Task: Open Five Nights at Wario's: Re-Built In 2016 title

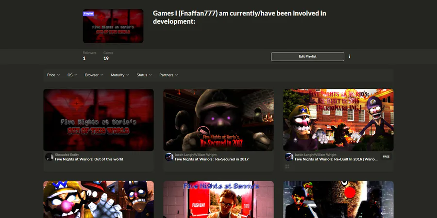Action: click(x=336, y=159)
